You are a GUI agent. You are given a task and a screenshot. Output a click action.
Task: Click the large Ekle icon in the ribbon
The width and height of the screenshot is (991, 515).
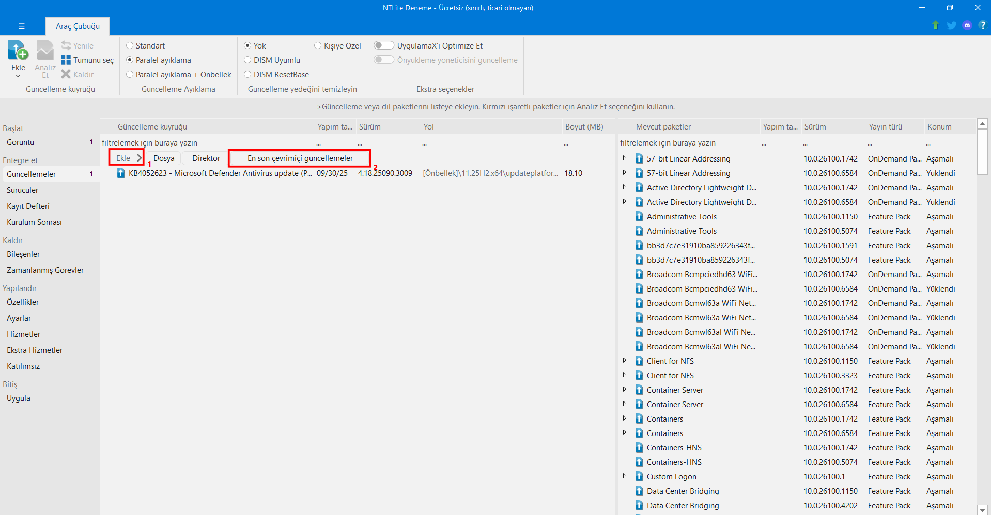click(x=18, y=51)
